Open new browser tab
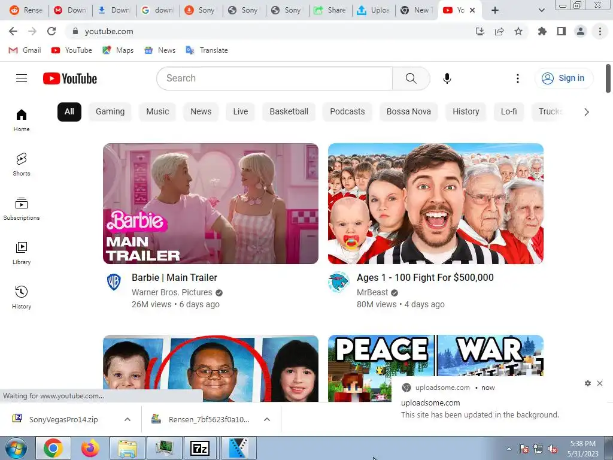The image size is (613, 460). pos(495,10)
